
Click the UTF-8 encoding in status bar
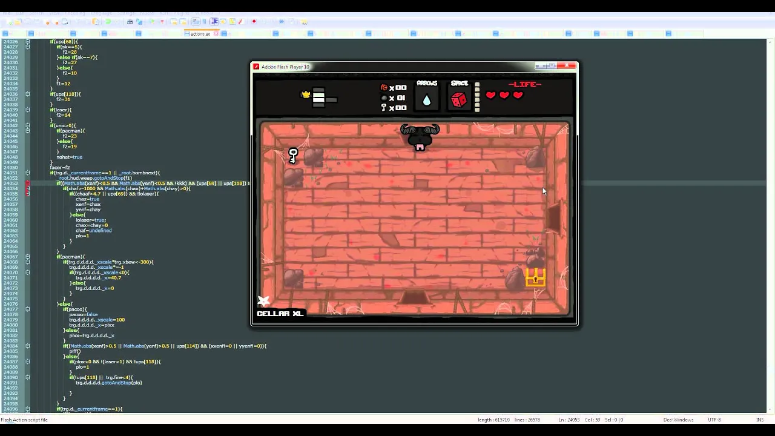[714, 420]
